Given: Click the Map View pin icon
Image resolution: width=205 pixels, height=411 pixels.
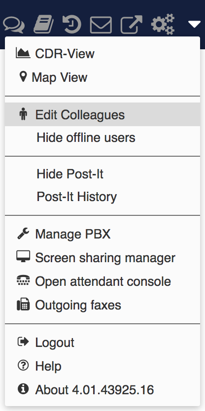Looking at the screenshot, I should [x=23, y=77].
